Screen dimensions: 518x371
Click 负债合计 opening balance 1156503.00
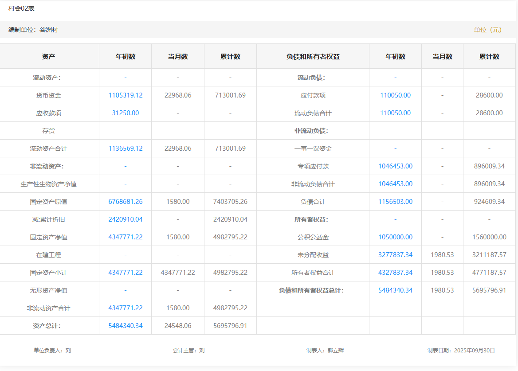pyautogui.click(x=395, y=202)
